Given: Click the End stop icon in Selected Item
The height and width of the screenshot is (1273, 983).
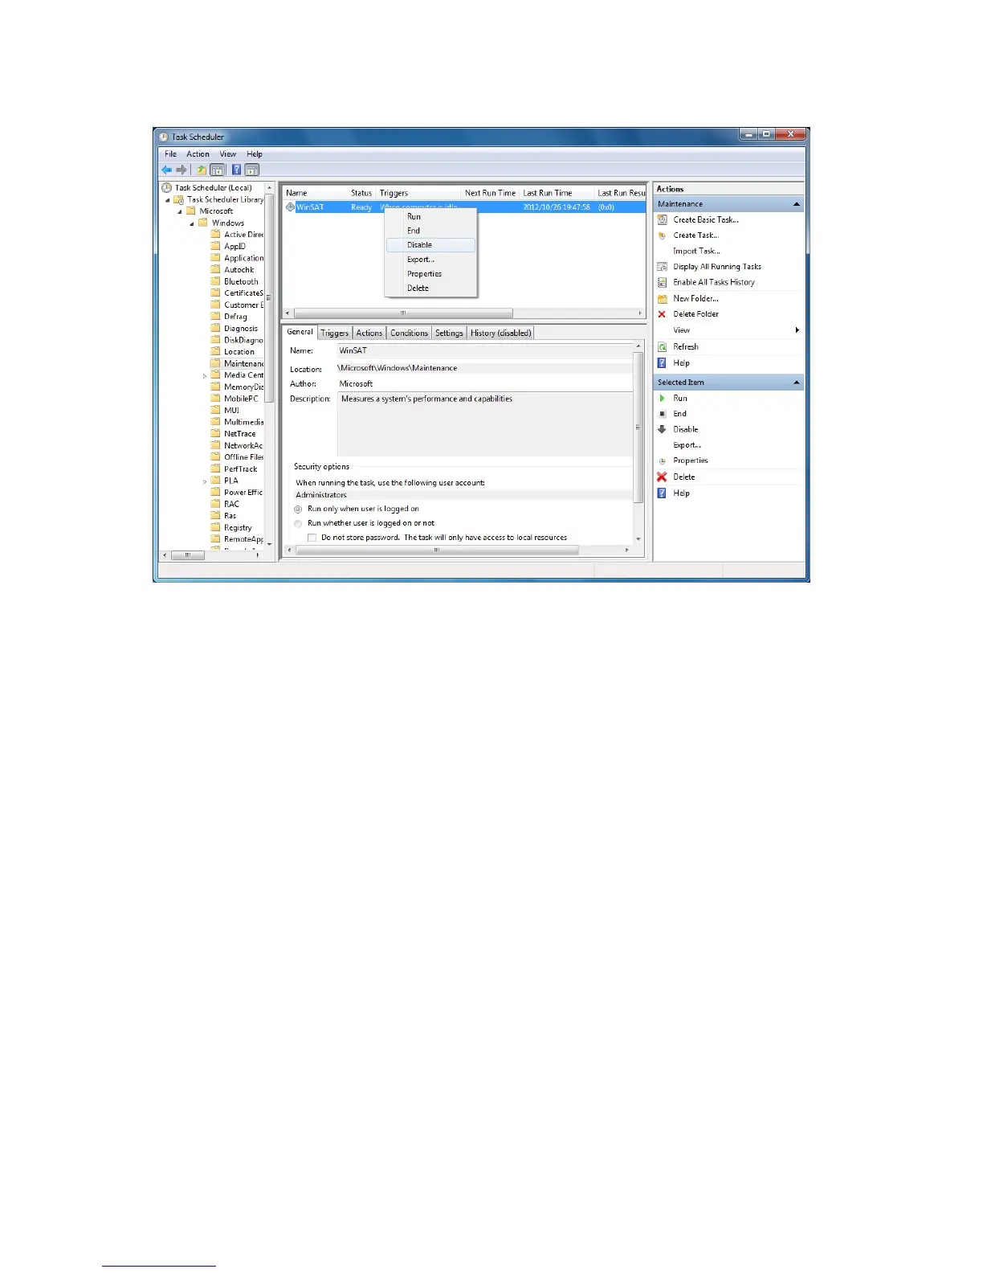Looking at the screenshot, I should pos(663,414).
